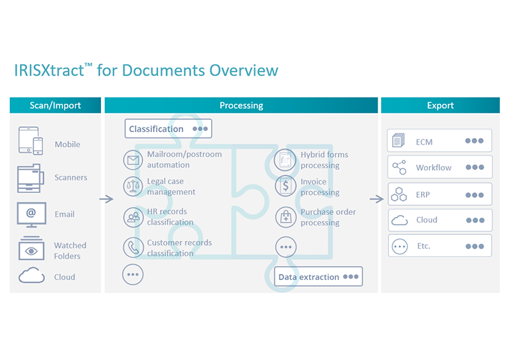Viewport: 511px width, 359px height.
Task: Select the Cloud icon under Scan/Import
Action: pos(31,275)
